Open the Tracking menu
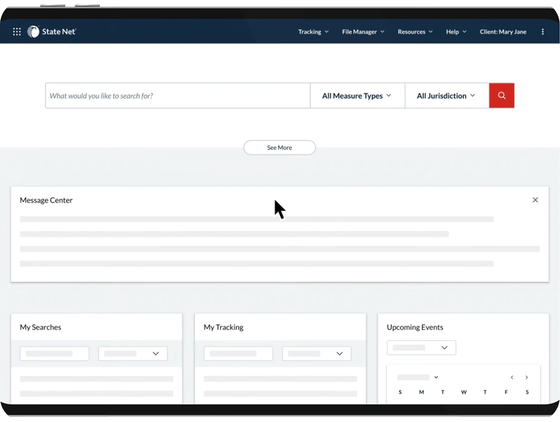 (x=313, y=32)
